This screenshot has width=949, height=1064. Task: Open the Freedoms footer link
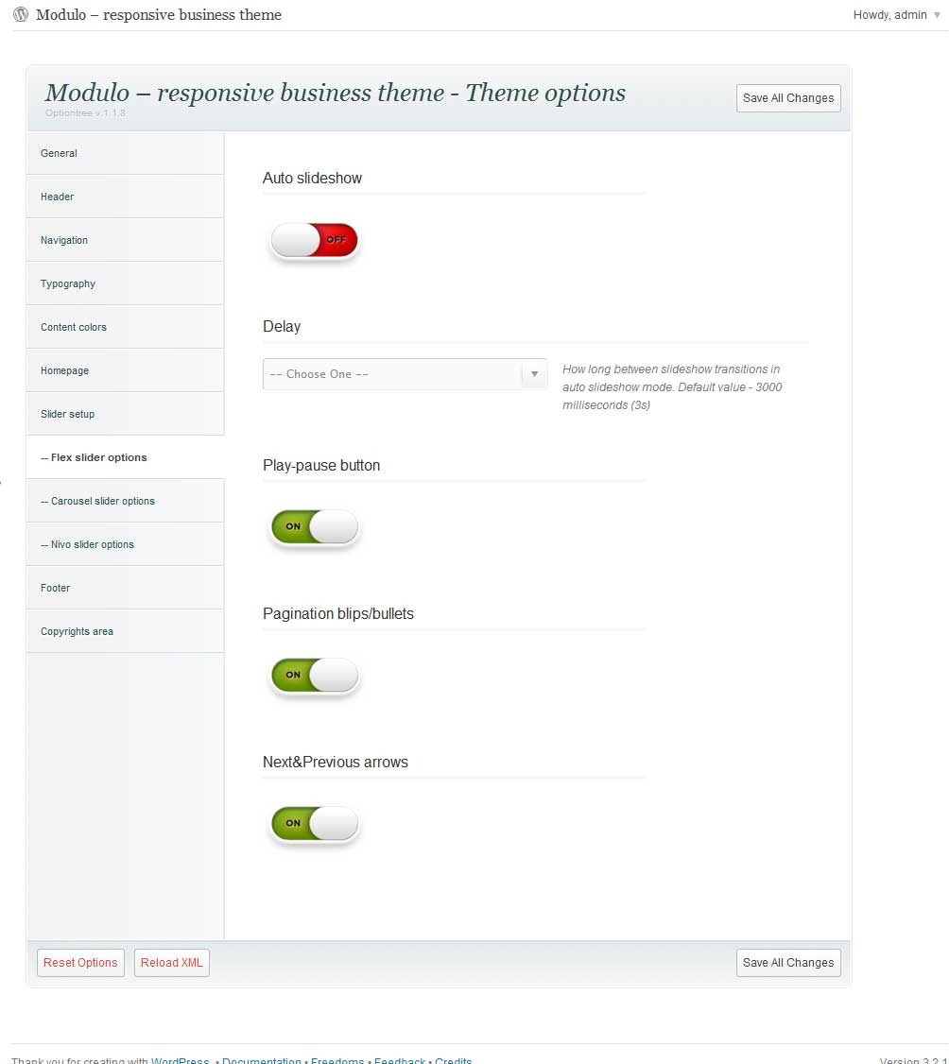[x=337, y=1060]
